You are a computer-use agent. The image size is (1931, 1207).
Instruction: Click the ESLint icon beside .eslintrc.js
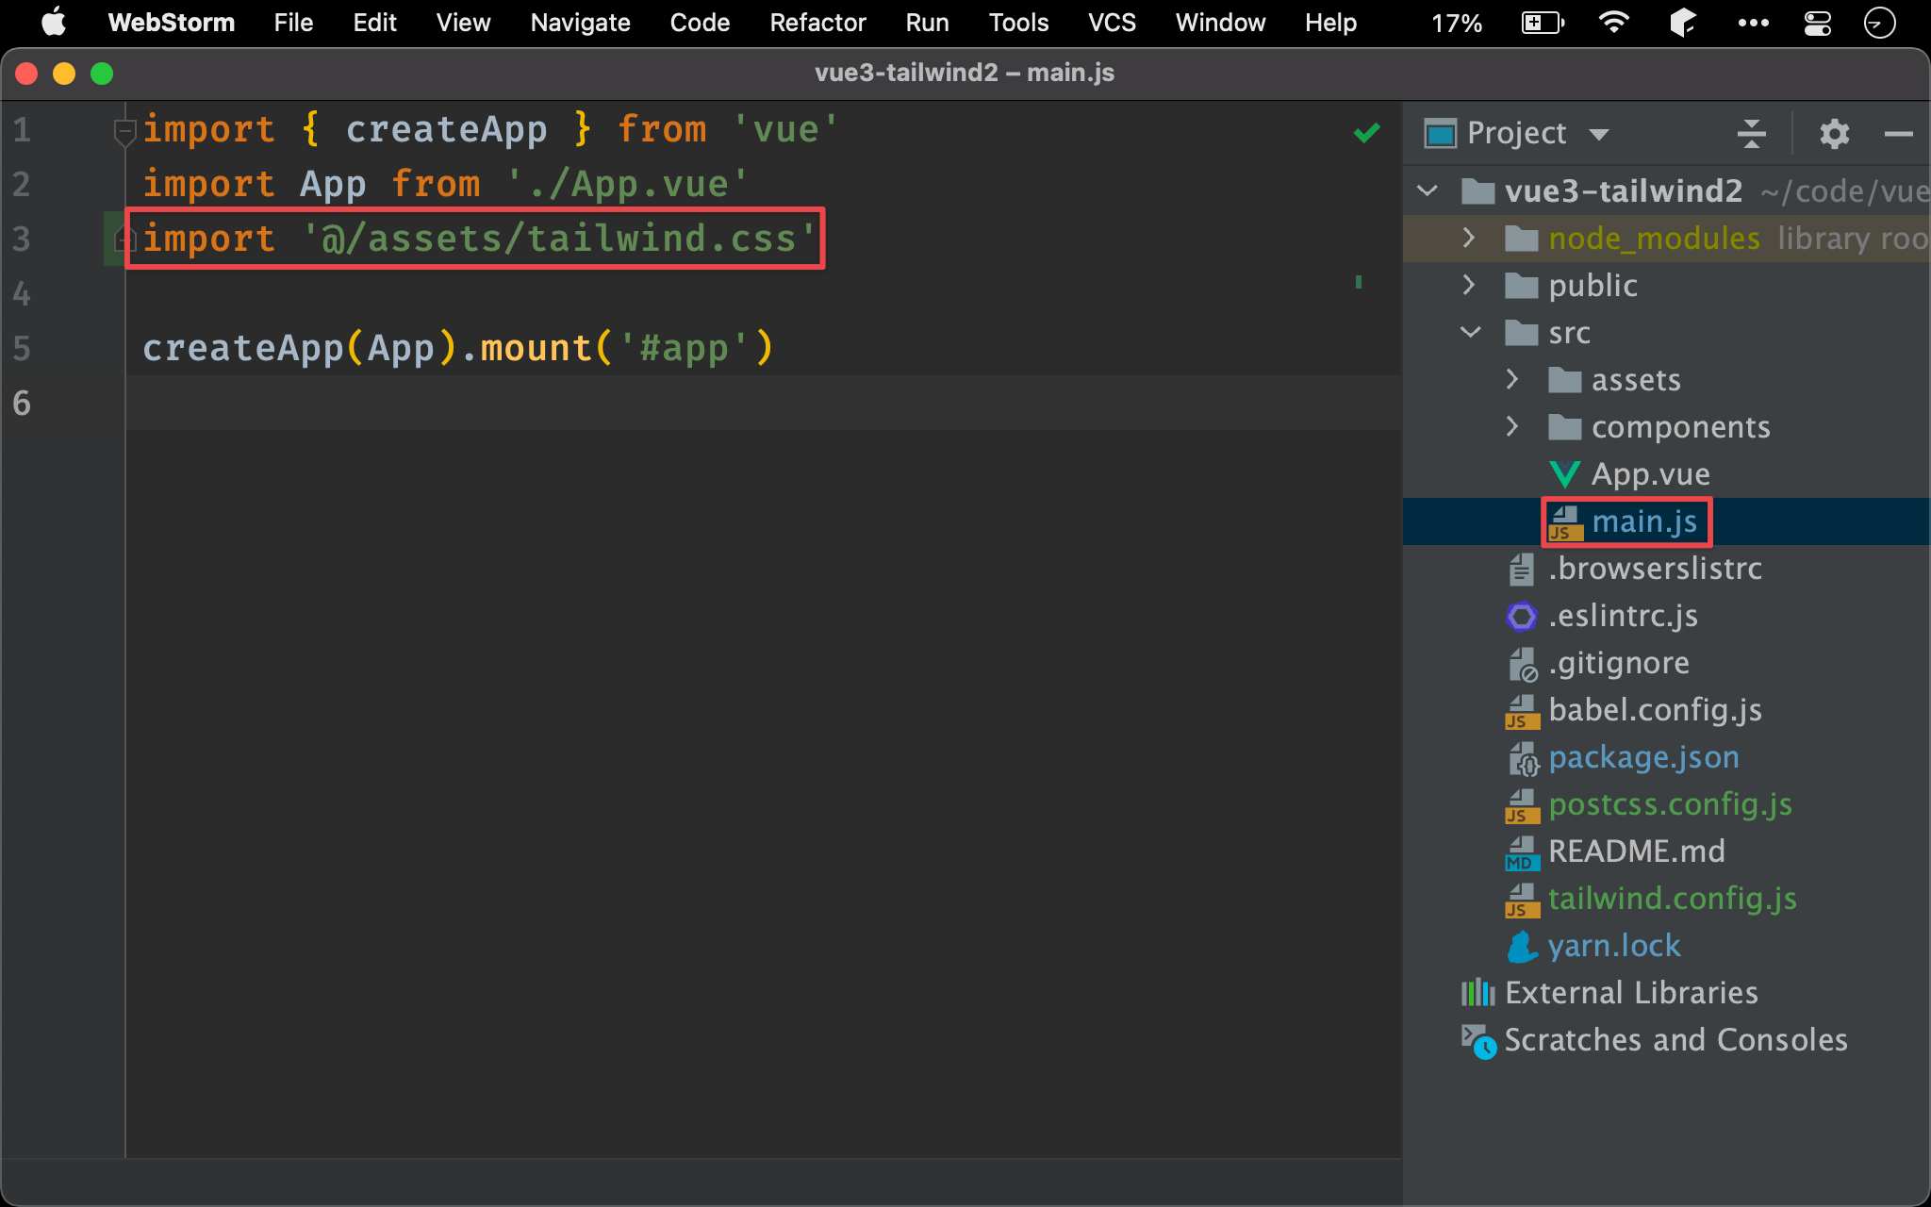click(x=1521, y=617)
